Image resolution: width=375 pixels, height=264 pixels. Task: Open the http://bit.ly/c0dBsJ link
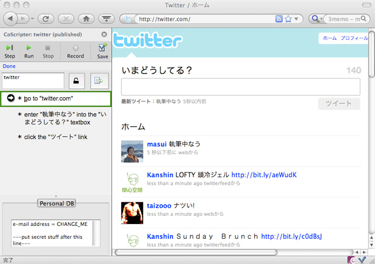(292, 236)
